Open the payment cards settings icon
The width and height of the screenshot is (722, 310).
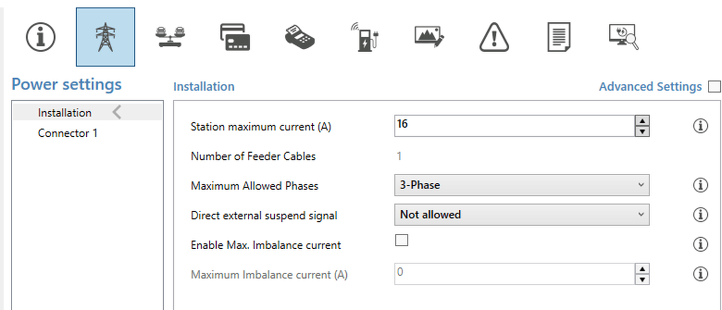(235, 37)
